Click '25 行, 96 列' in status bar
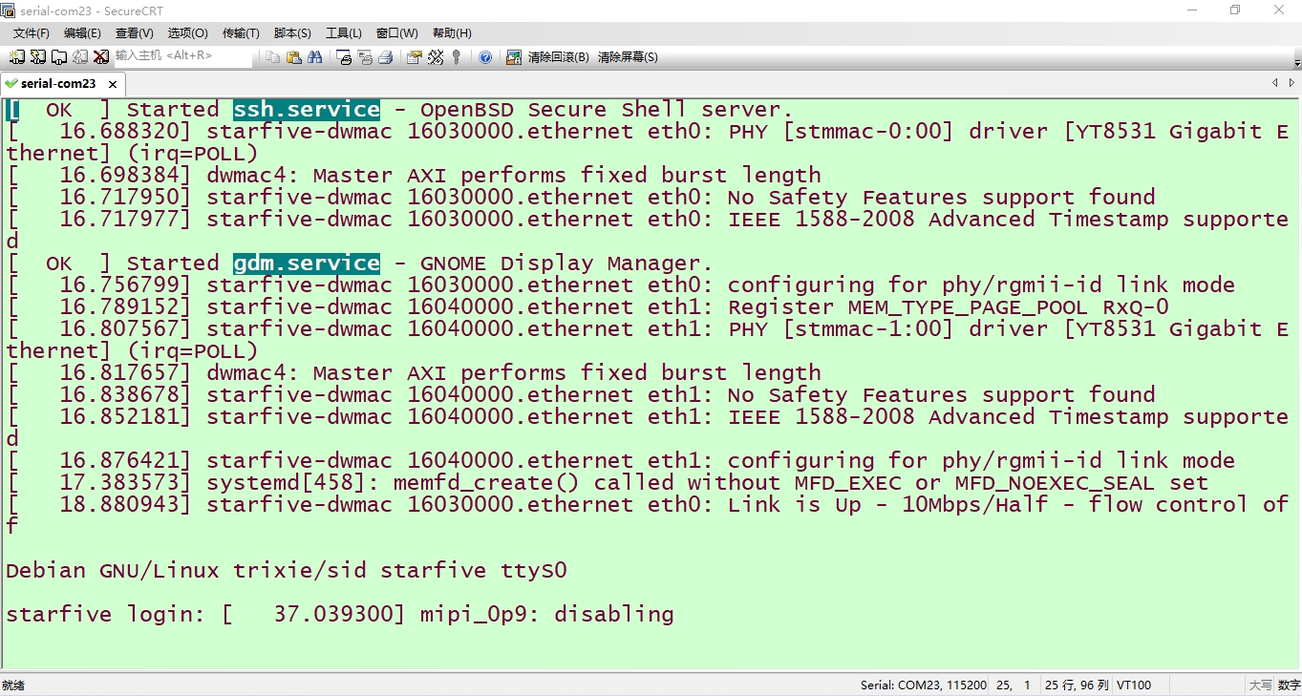 click(1078, 685)
